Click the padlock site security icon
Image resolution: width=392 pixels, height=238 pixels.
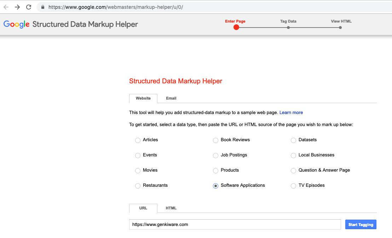click(43, 7)
